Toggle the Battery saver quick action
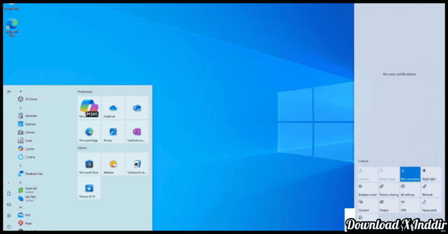Image resolution: width=448 pixels, height=234 pixels. [x=389, y=174]
